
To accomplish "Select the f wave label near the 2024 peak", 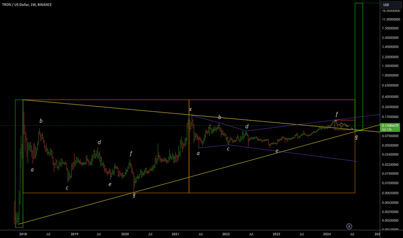I will coord(337,114).
